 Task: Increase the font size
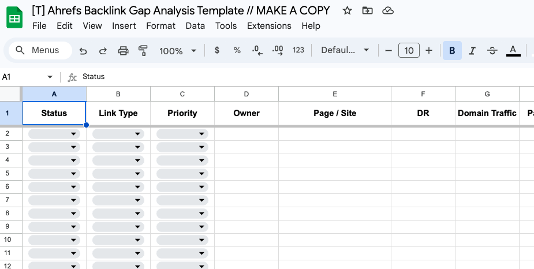coord(429,51)
